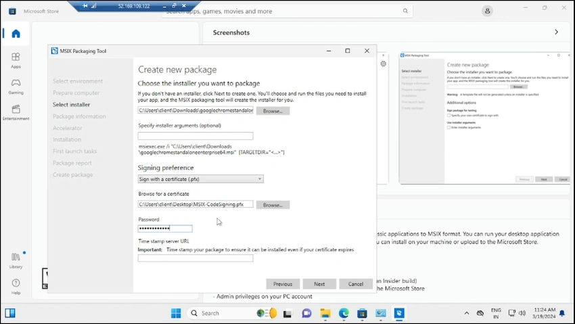Click Next to continue packaging
This screenshot has width=575, height=324.
pyautogui.click(x=319, y=284)
